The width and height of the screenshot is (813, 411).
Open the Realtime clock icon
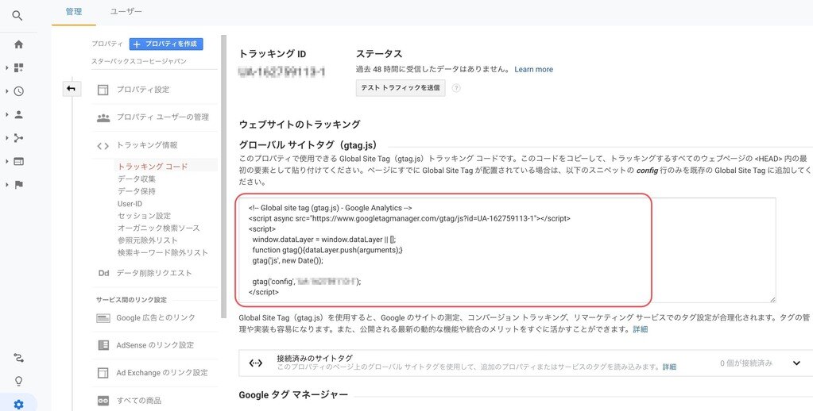(x=18, y=91)
